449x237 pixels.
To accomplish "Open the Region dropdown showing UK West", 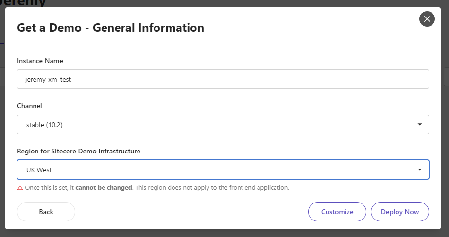I will pyautogui.click(x=223, y=169).
